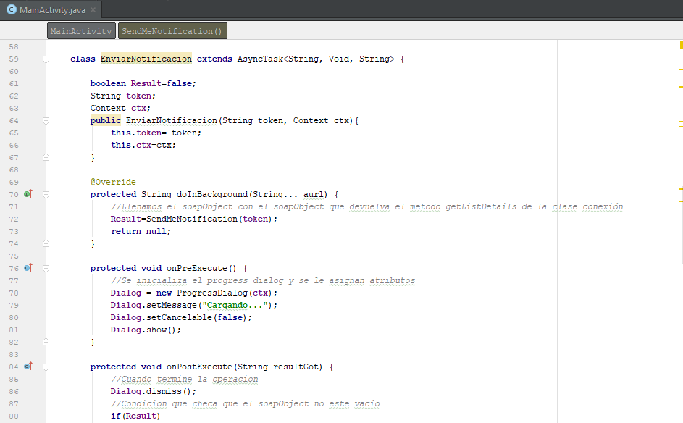Click the green implements gutter icon on line 70
The height and width of the screenshot is (423, 683).
tap(28, 194)
